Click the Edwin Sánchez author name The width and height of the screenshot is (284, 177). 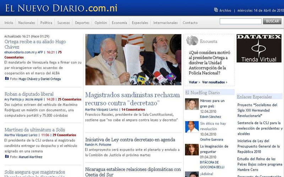tap(211, 117)
